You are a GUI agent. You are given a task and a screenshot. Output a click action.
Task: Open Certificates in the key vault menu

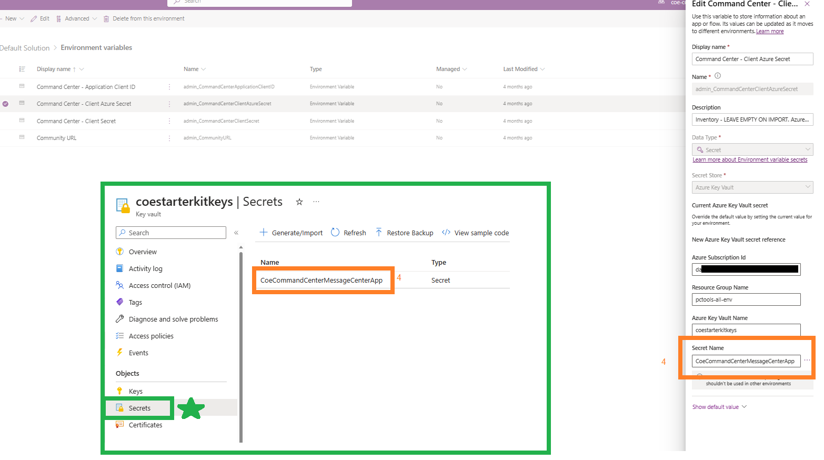(x=143, y=425)
